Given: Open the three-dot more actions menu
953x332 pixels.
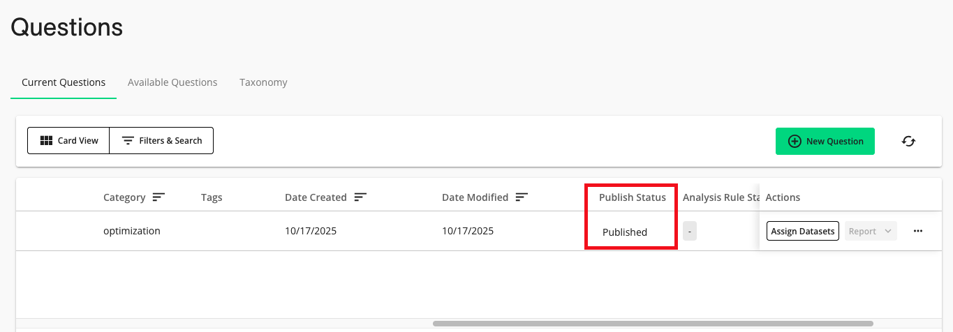Looking at the screenshot, I should (918, 231).
